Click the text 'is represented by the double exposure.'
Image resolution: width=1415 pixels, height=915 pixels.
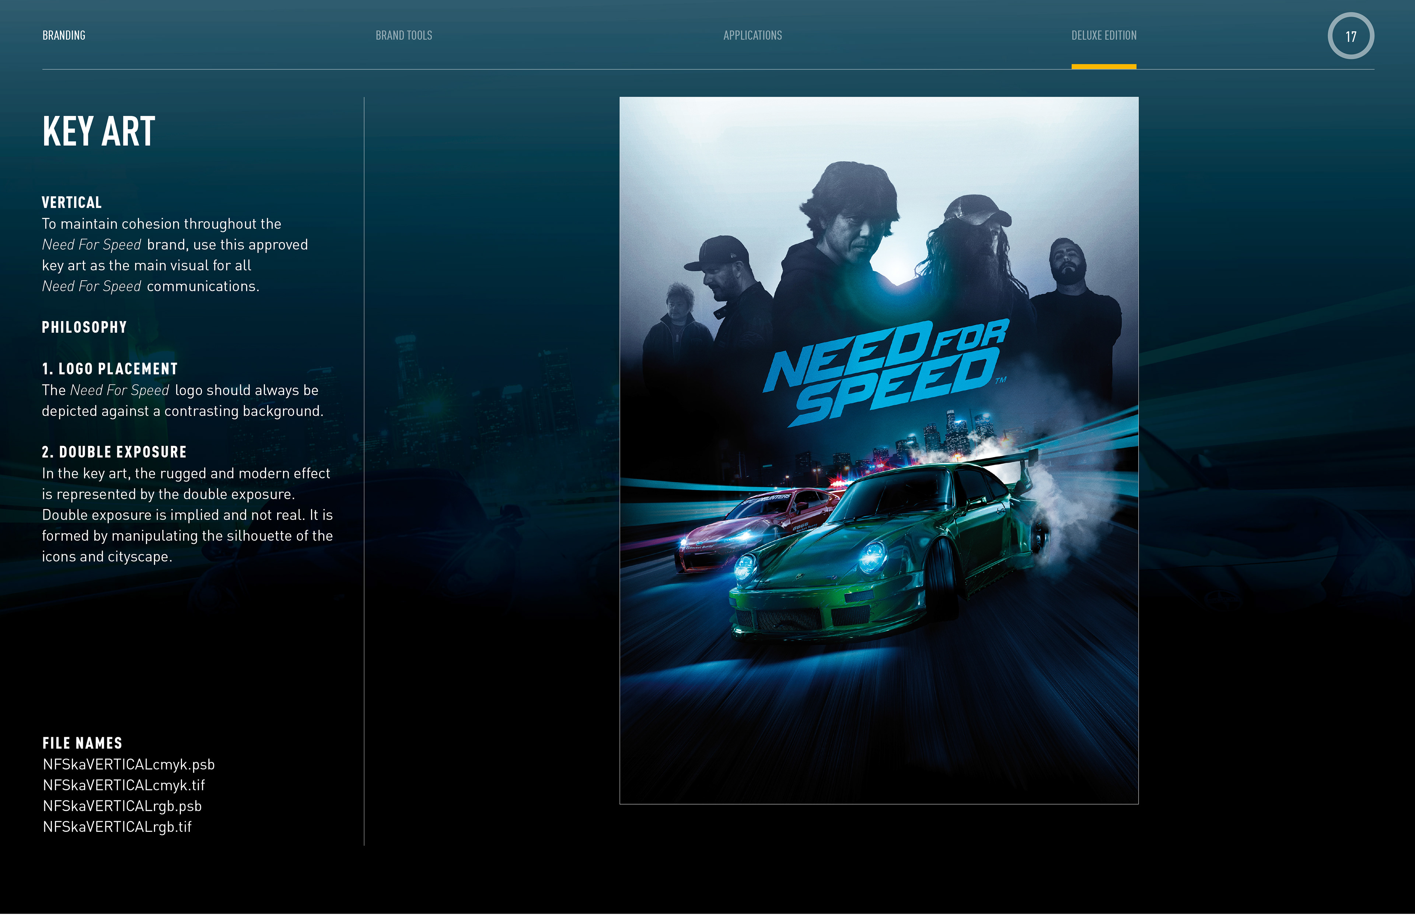(168, 495)
